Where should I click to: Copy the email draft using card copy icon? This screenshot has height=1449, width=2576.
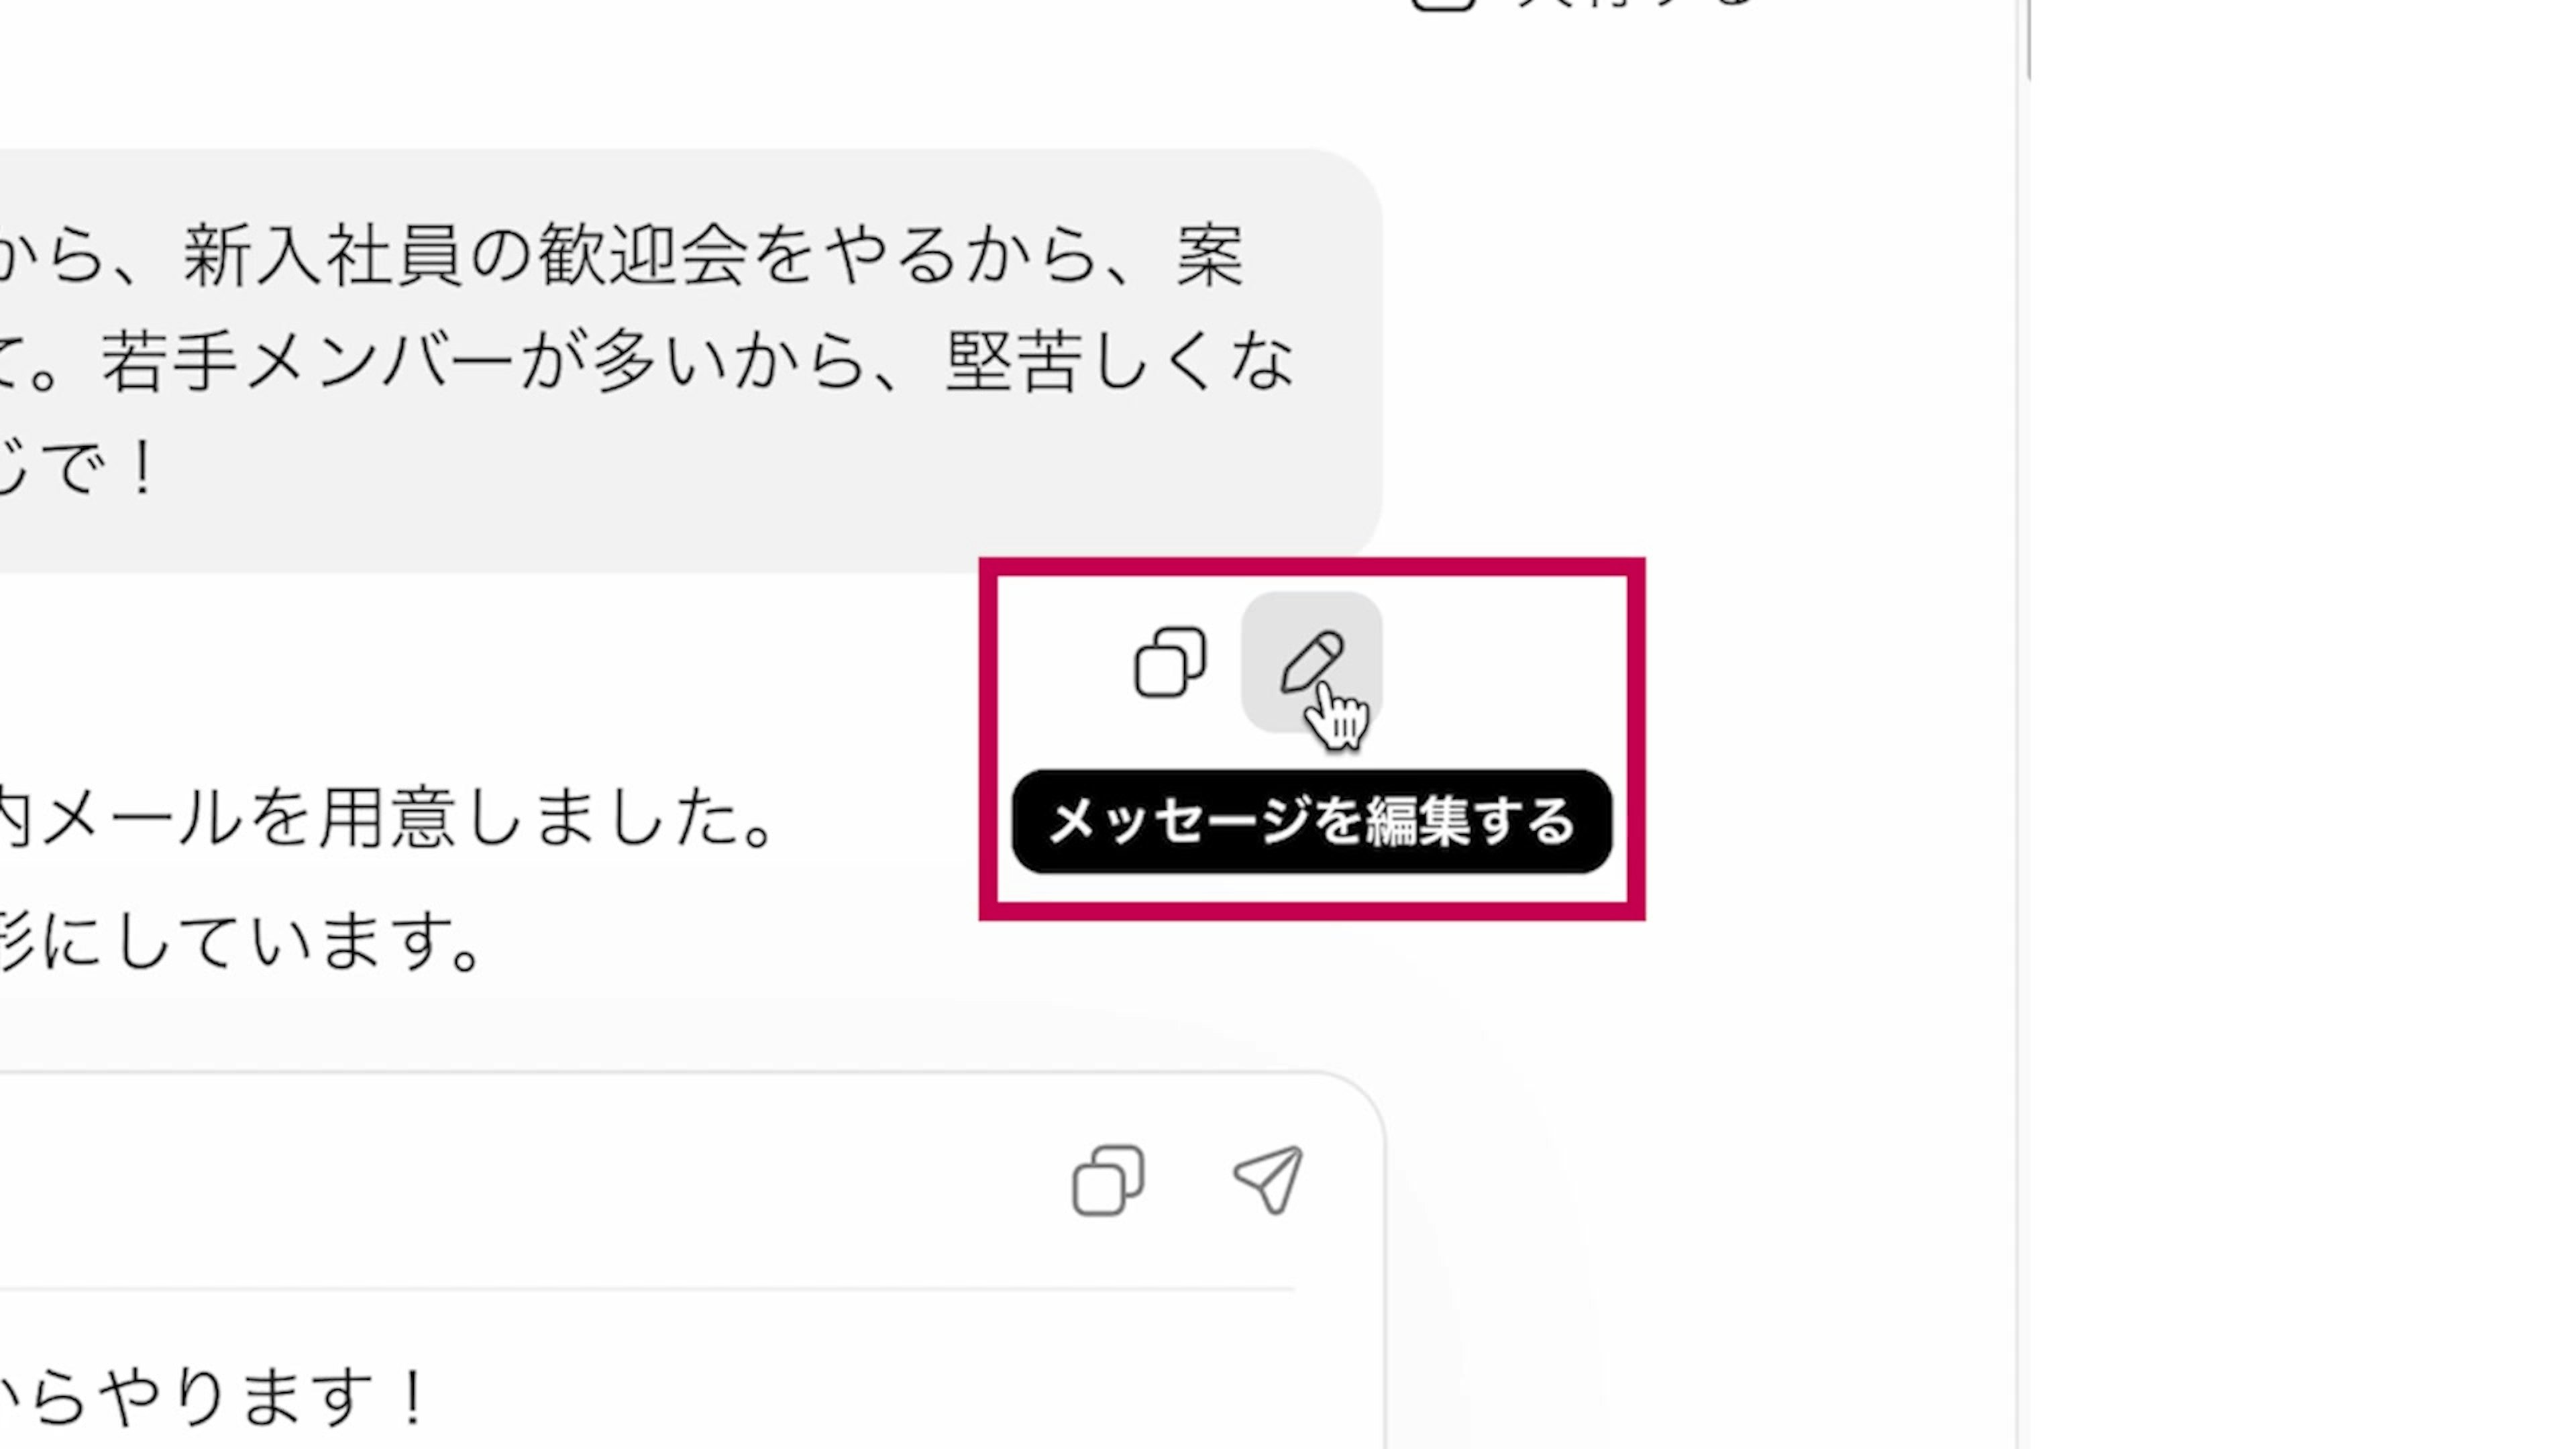[1108, 1180]
